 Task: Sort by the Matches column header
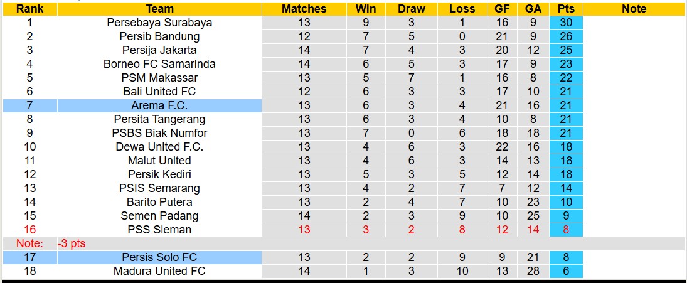point(304,9)
